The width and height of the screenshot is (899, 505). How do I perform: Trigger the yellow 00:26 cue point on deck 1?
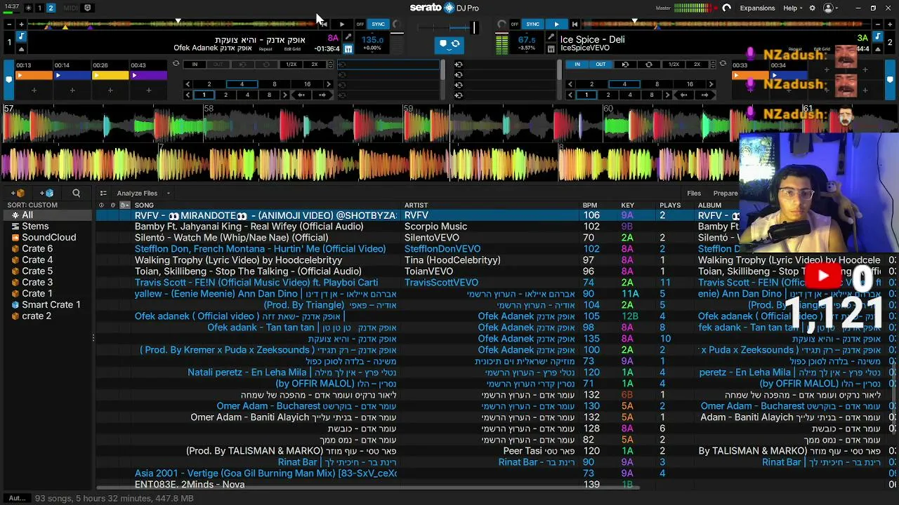[x=110, y=75]
